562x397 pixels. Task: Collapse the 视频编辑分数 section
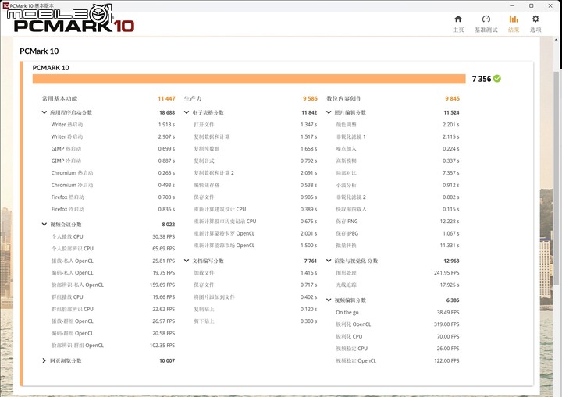click(329, 300)
